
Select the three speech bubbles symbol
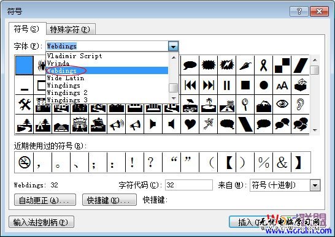point(301,124)
